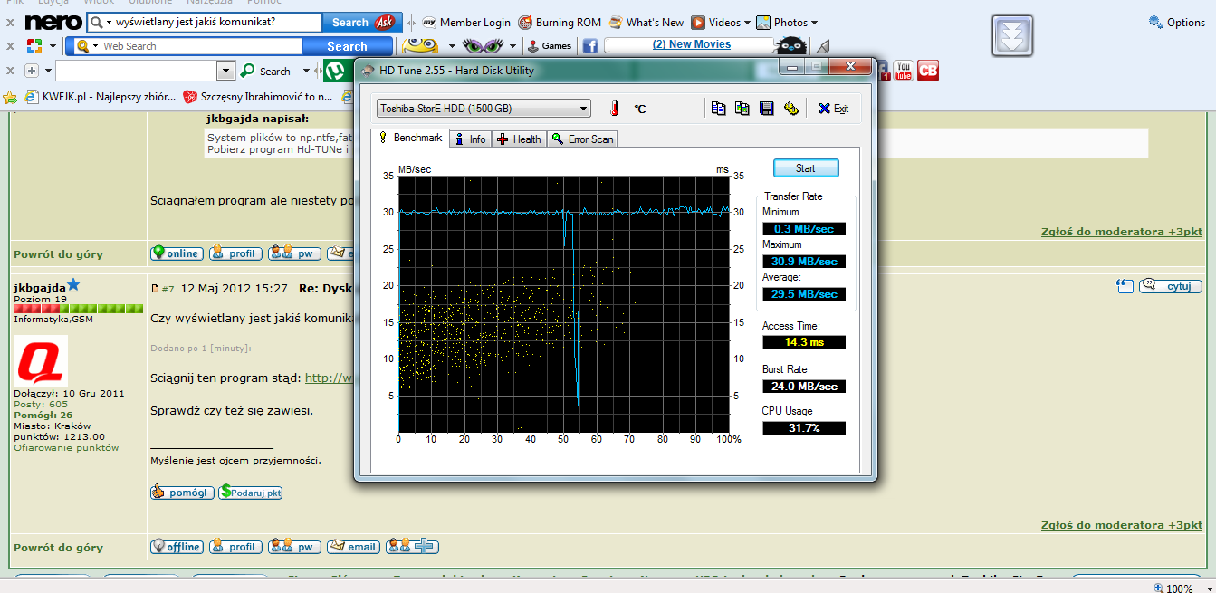Open Member Login in Nero toolbar

pyautogui.click(x=466, y=22)
